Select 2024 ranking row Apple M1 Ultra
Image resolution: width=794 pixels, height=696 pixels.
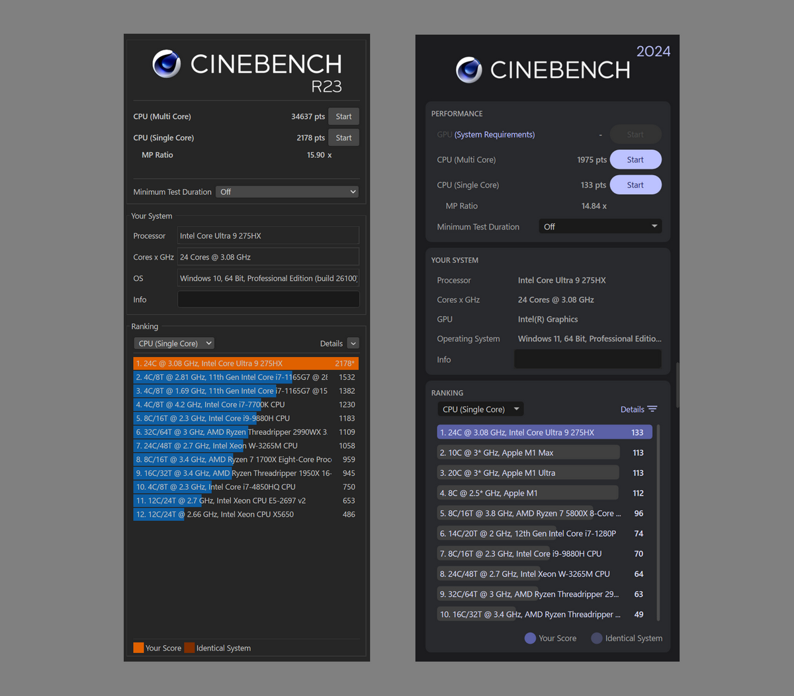(x=545, y=473)
